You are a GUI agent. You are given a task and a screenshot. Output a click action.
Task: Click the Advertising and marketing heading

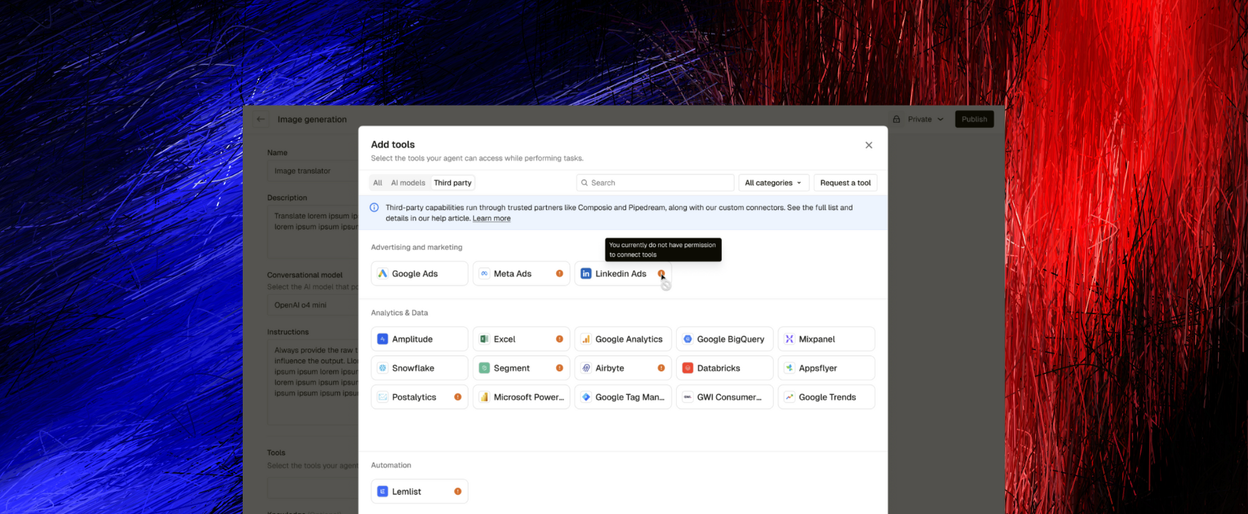coord(417,247)
